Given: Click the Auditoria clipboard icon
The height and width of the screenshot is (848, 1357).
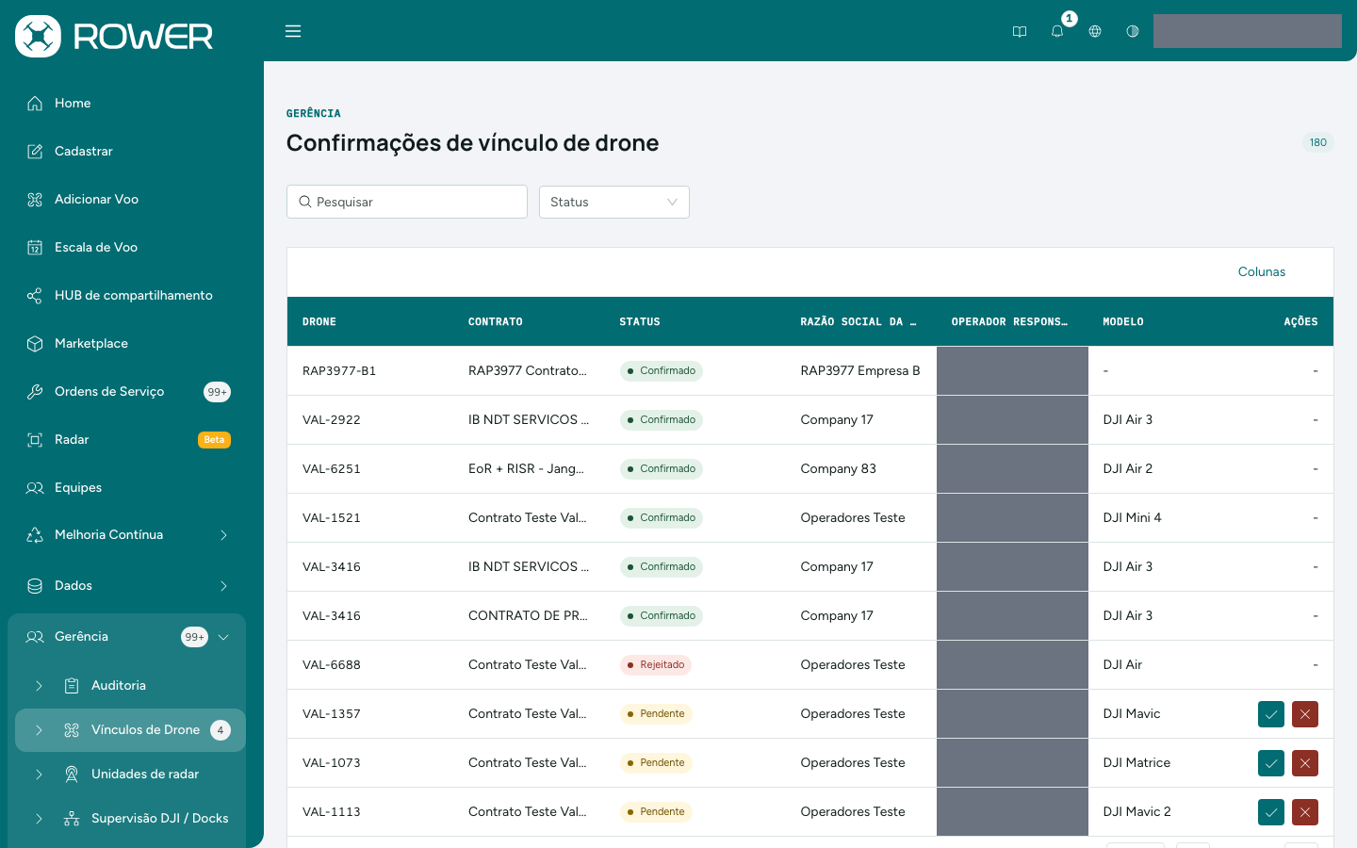Looking at the screenshot, I should pyautogui.click(x=72, y=685).
